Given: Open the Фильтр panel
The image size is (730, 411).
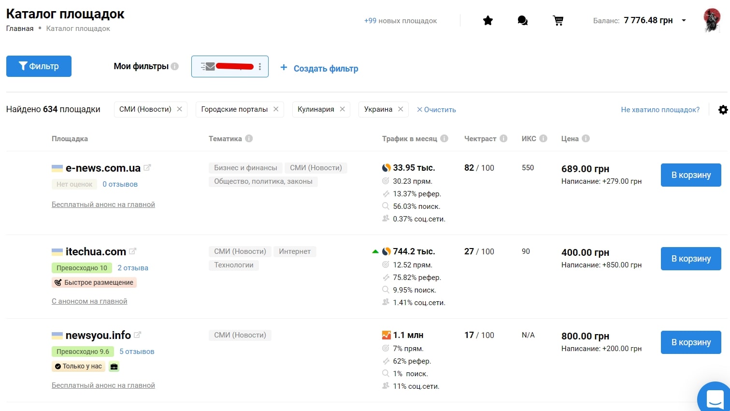Looking at the screenshot, I should tap(39, 66).
